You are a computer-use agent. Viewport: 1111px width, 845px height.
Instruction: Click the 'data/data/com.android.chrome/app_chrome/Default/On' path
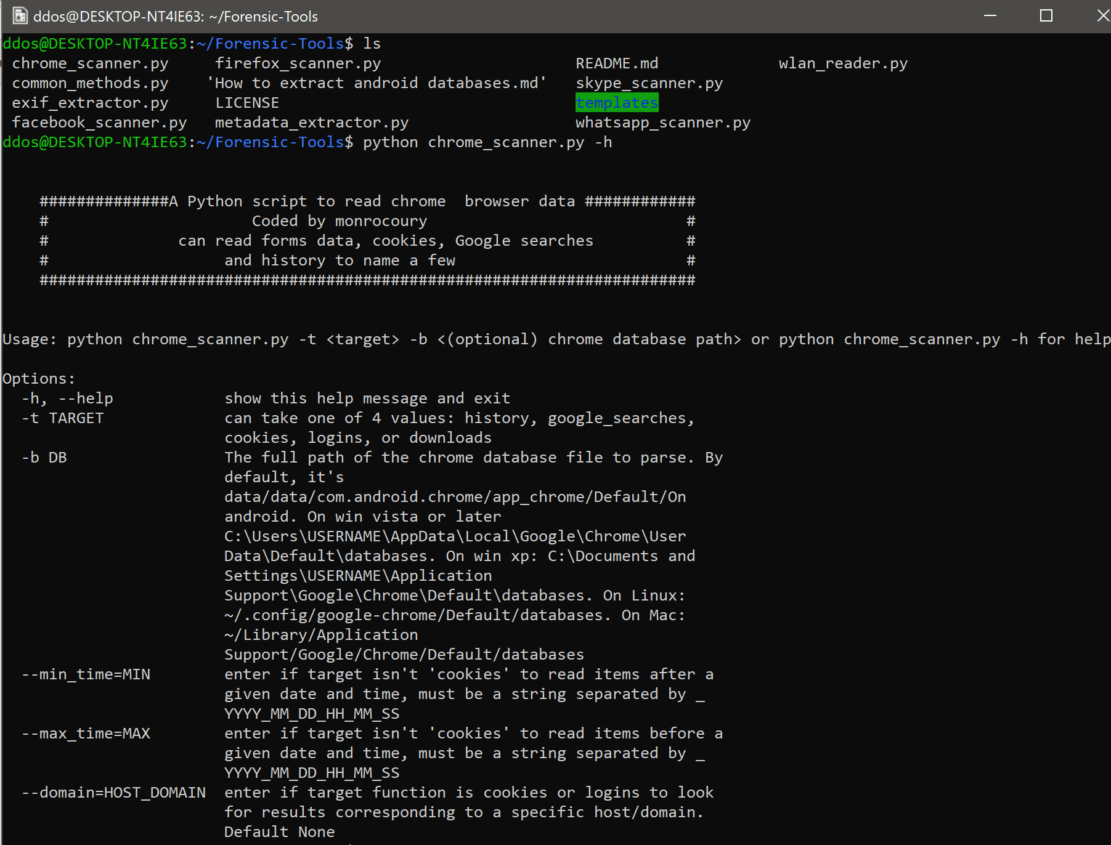pos(455,497)
